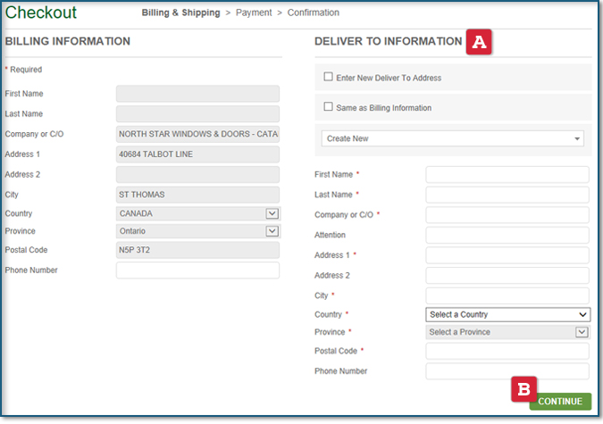Click the red B callout marker
The width and height of the screenshot is (603, 424).
pos(523,389)
